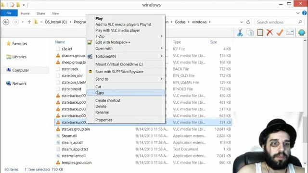Expand the 7-Zip submenu arrow
This screenshot has height=173, width=308.
(162, 36)
